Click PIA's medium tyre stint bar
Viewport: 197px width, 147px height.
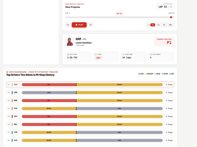49,109
